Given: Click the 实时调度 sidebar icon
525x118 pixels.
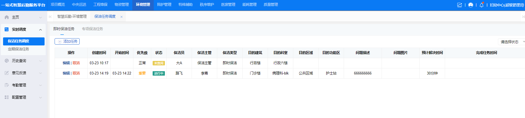Looking at the screenshot, I should pyautogui.click(x=7, y=29).
